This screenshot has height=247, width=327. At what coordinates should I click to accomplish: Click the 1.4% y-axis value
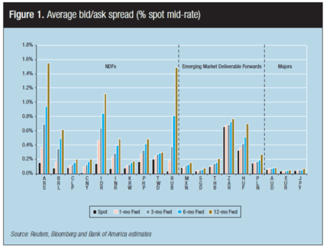pos(28,74)
